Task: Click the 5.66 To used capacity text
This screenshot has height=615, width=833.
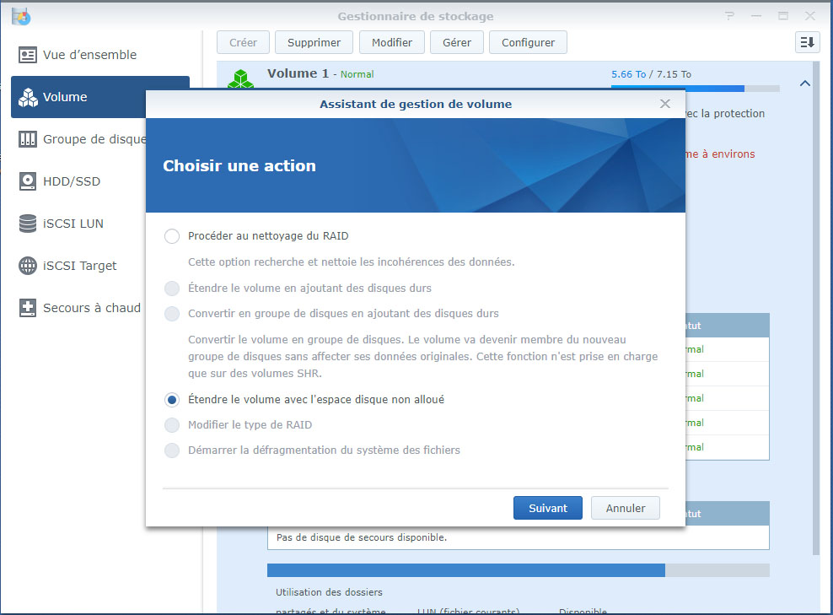Action: click(628, 74)
